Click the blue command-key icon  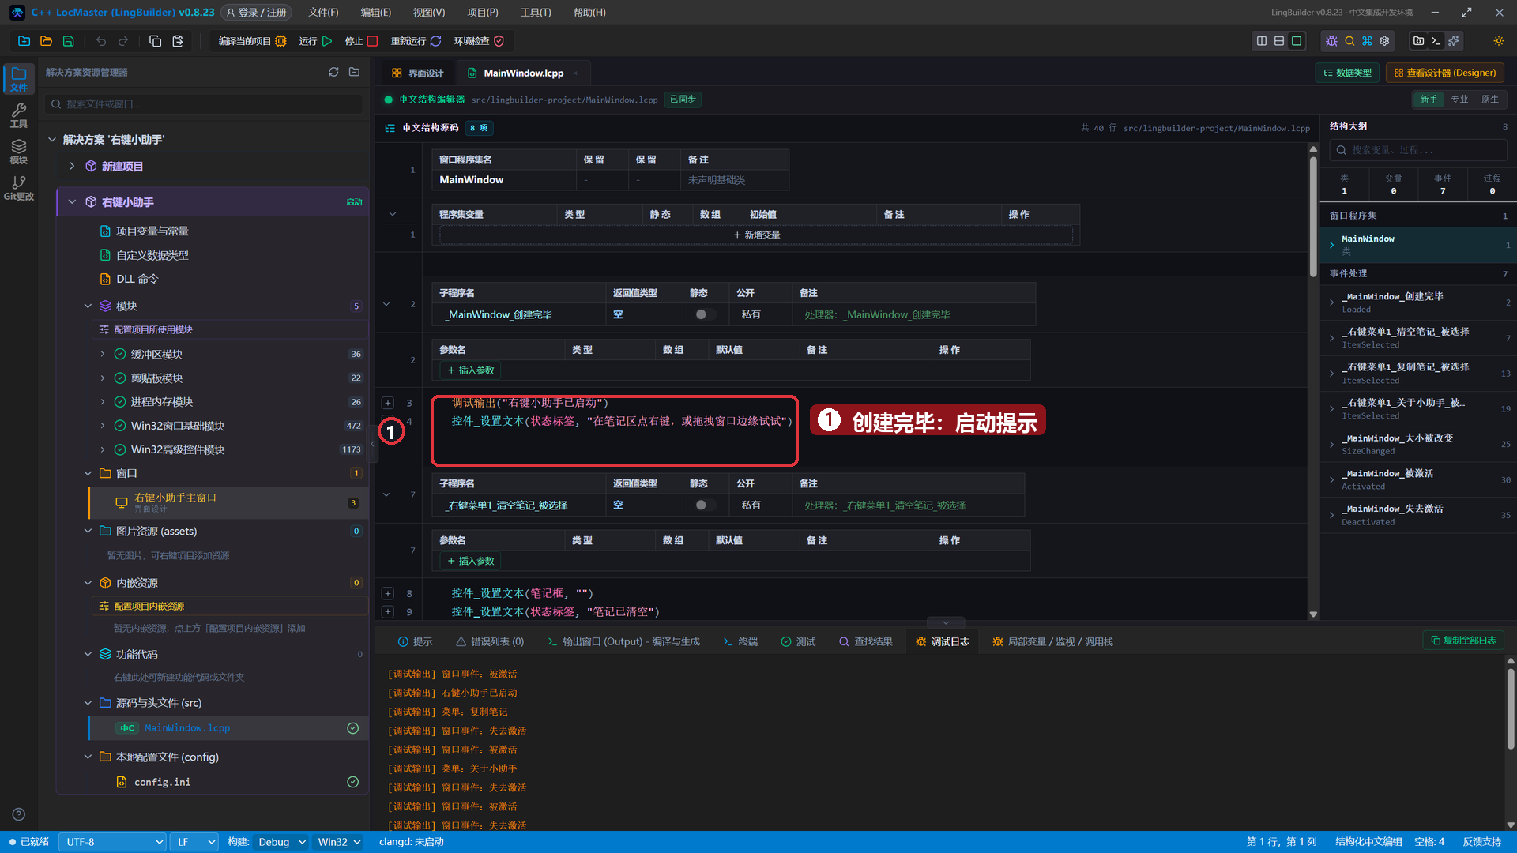click(1367, 41)
